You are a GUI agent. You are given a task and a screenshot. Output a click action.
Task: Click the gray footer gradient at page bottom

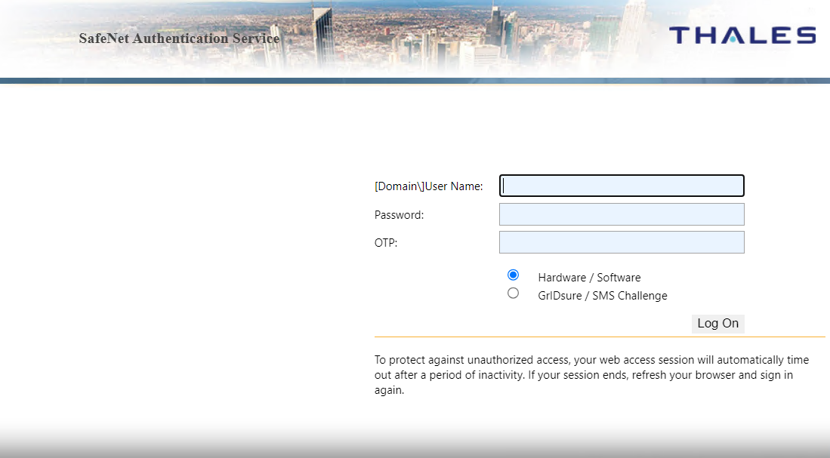pyautogui.click(x=415, y=445)
